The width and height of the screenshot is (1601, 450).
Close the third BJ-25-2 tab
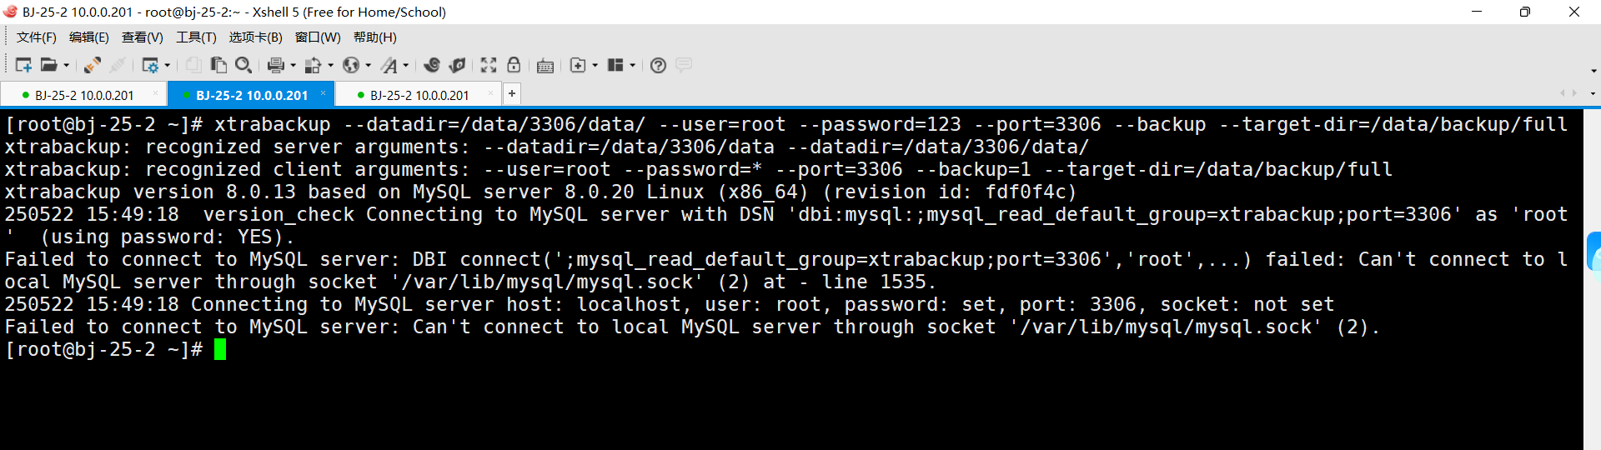tap(490, 93)
